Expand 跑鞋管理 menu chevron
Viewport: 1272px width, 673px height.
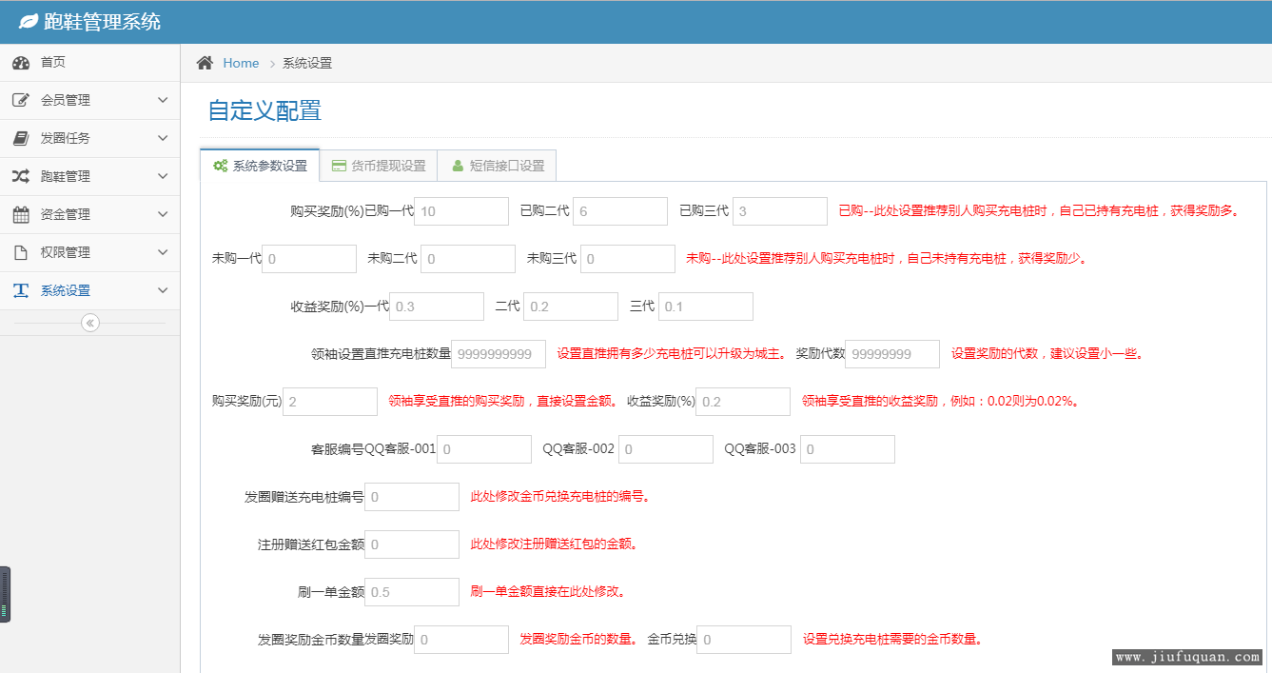pyautogui.click(x=163, y=176)
